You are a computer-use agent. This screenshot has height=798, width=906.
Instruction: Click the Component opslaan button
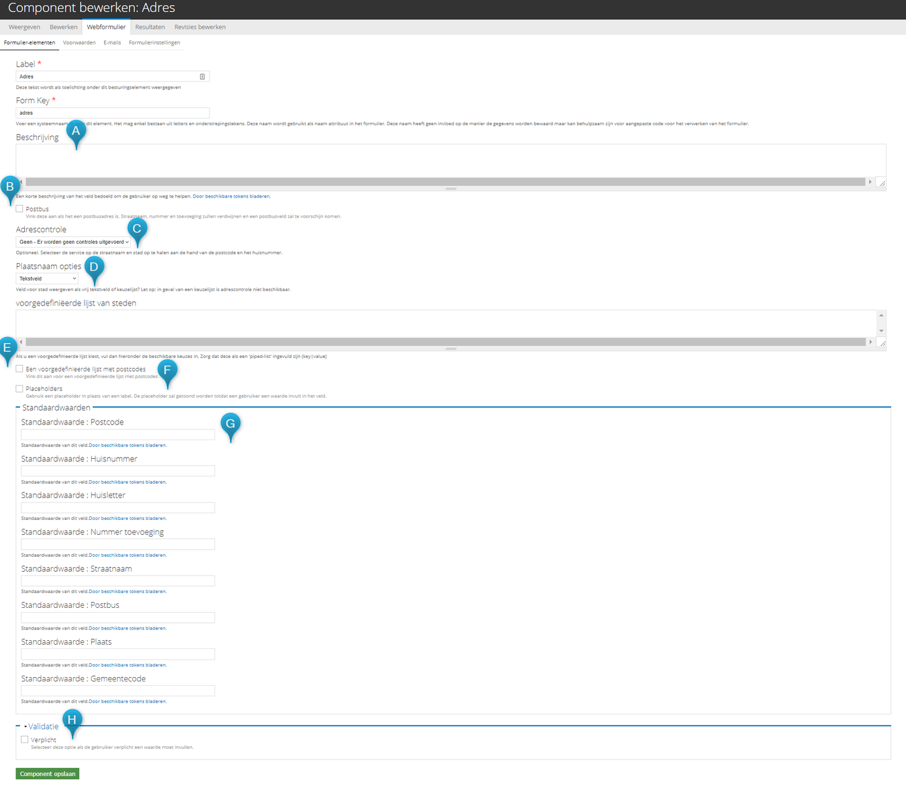(47, 774)
